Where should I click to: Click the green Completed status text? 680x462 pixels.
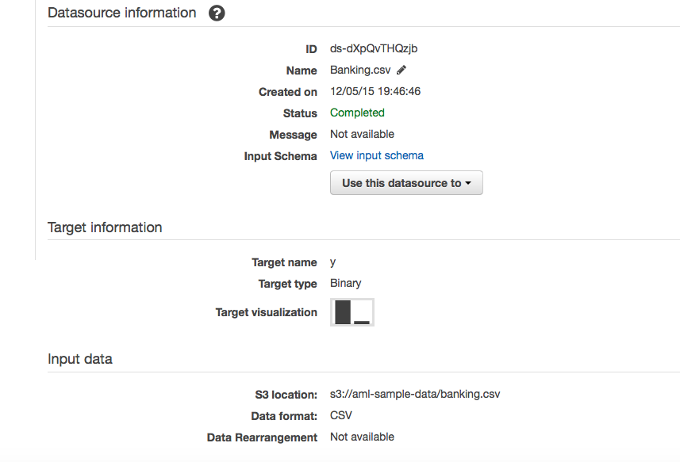[x=357, y=113]
